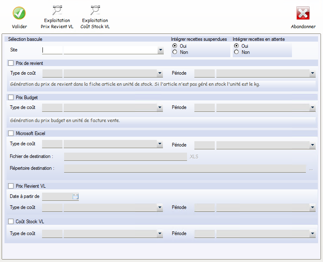This screenshot has width=323, height=262.
Task: Tick the Microsoft Excel checkbox
Action: click(x=11, y=133)
